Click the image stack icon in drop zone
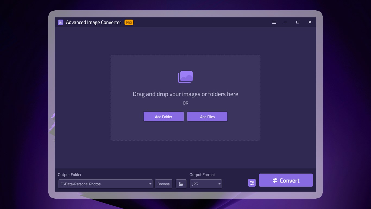Screen dimensions: 371x209 (185, 77)
